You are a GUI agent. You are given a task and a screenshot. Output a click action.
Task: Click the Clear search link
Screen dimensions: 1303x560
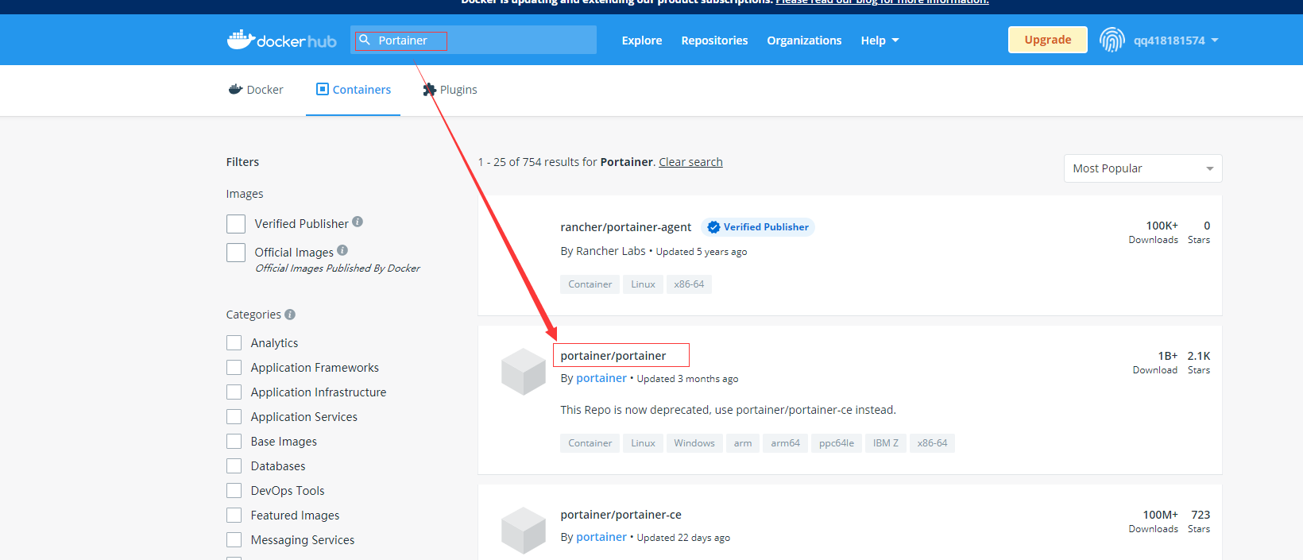tap(690, 162)
